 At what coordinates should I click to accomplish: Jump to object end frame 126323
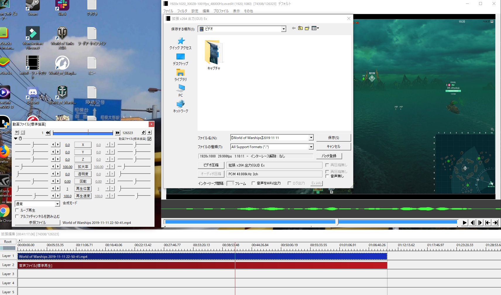118,133
